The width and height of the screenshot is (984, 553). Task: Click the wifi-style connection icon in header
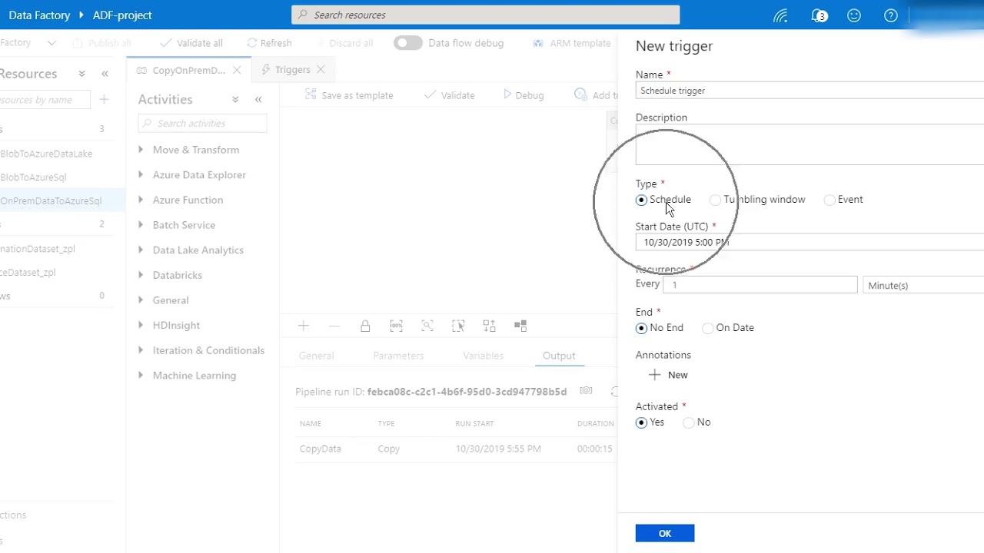781,15
